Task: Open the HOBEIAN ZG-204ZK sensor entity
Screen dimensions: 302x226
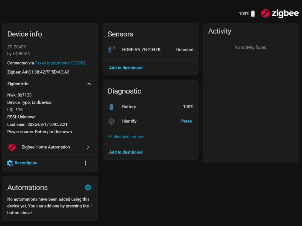Action: 141,50
